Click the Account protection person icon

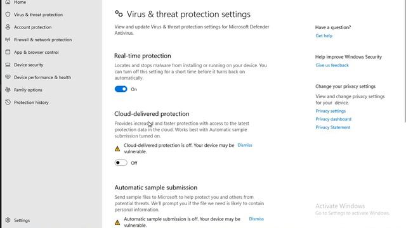(8, 27)
